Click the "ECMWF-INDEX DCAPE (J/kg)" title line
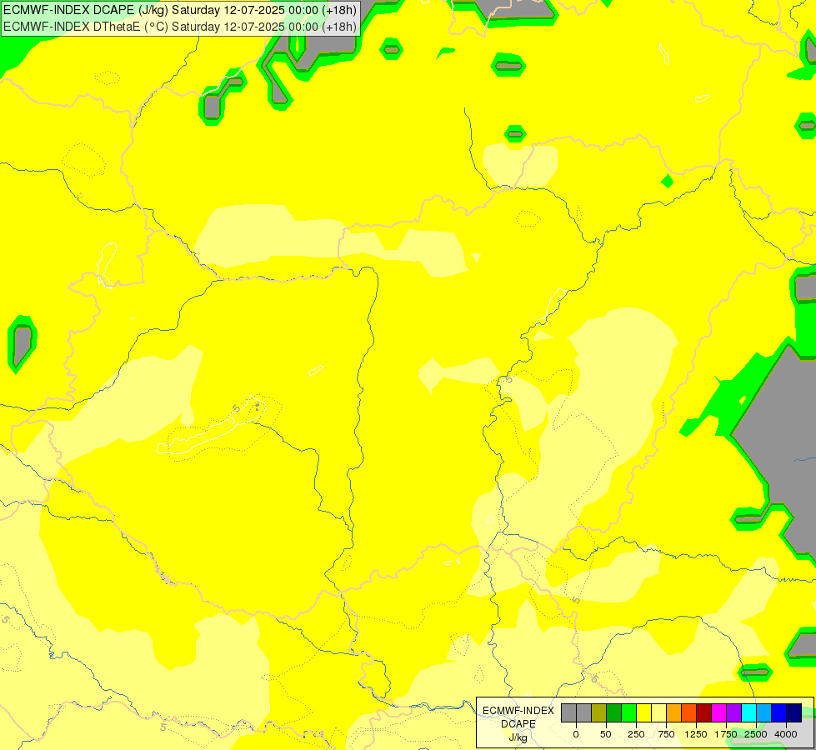Screen dimensions: 816x750 coord(180,10)
